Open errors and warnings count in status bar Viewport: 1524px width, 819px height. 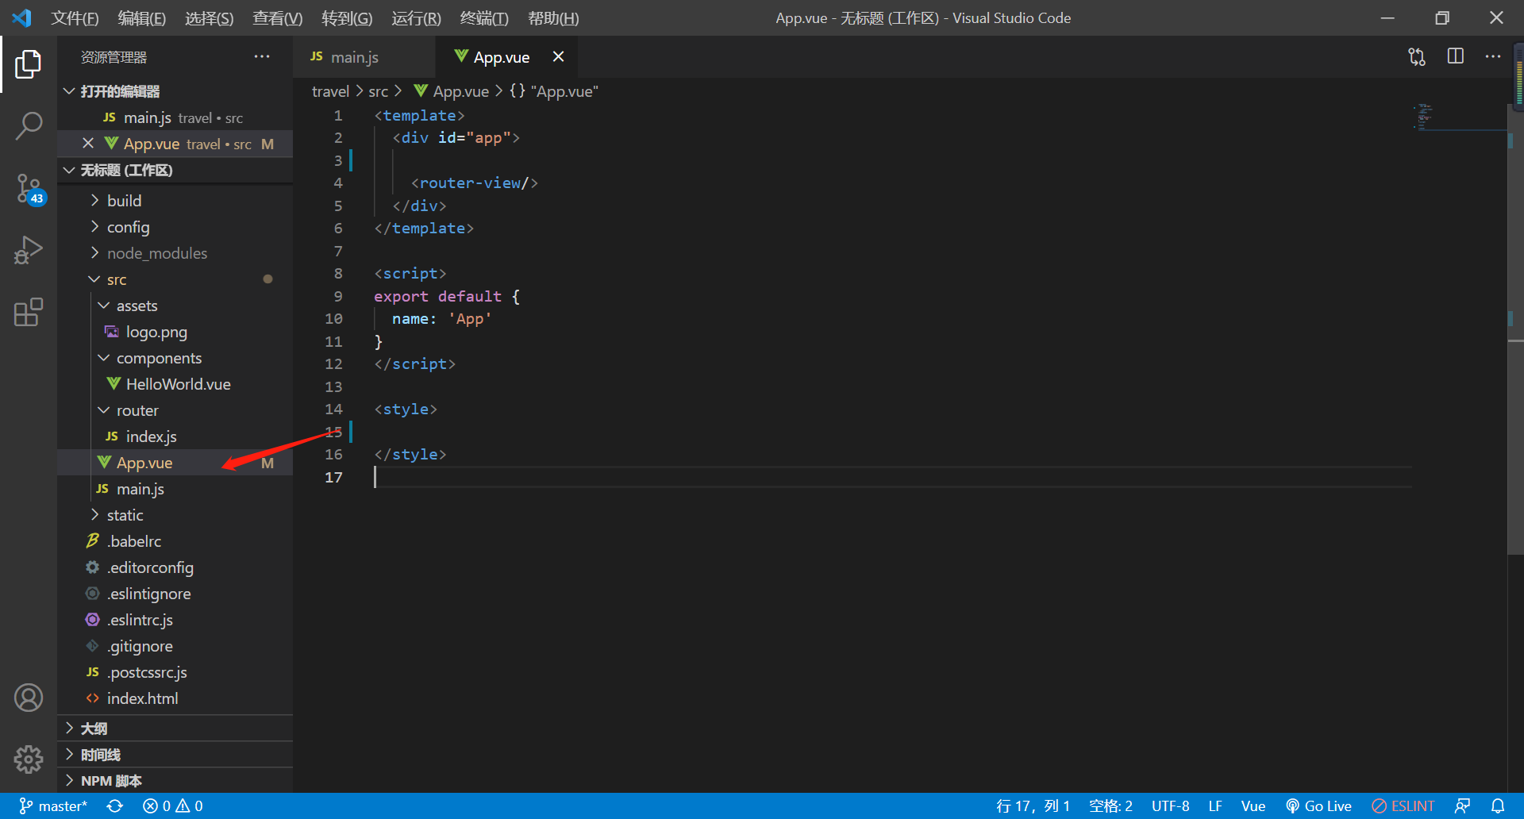(173, 806)
